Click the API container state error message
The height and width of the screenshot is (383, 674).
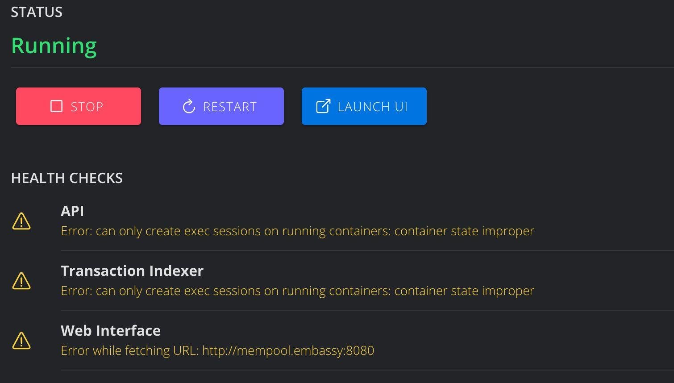(x=297, y=231)
